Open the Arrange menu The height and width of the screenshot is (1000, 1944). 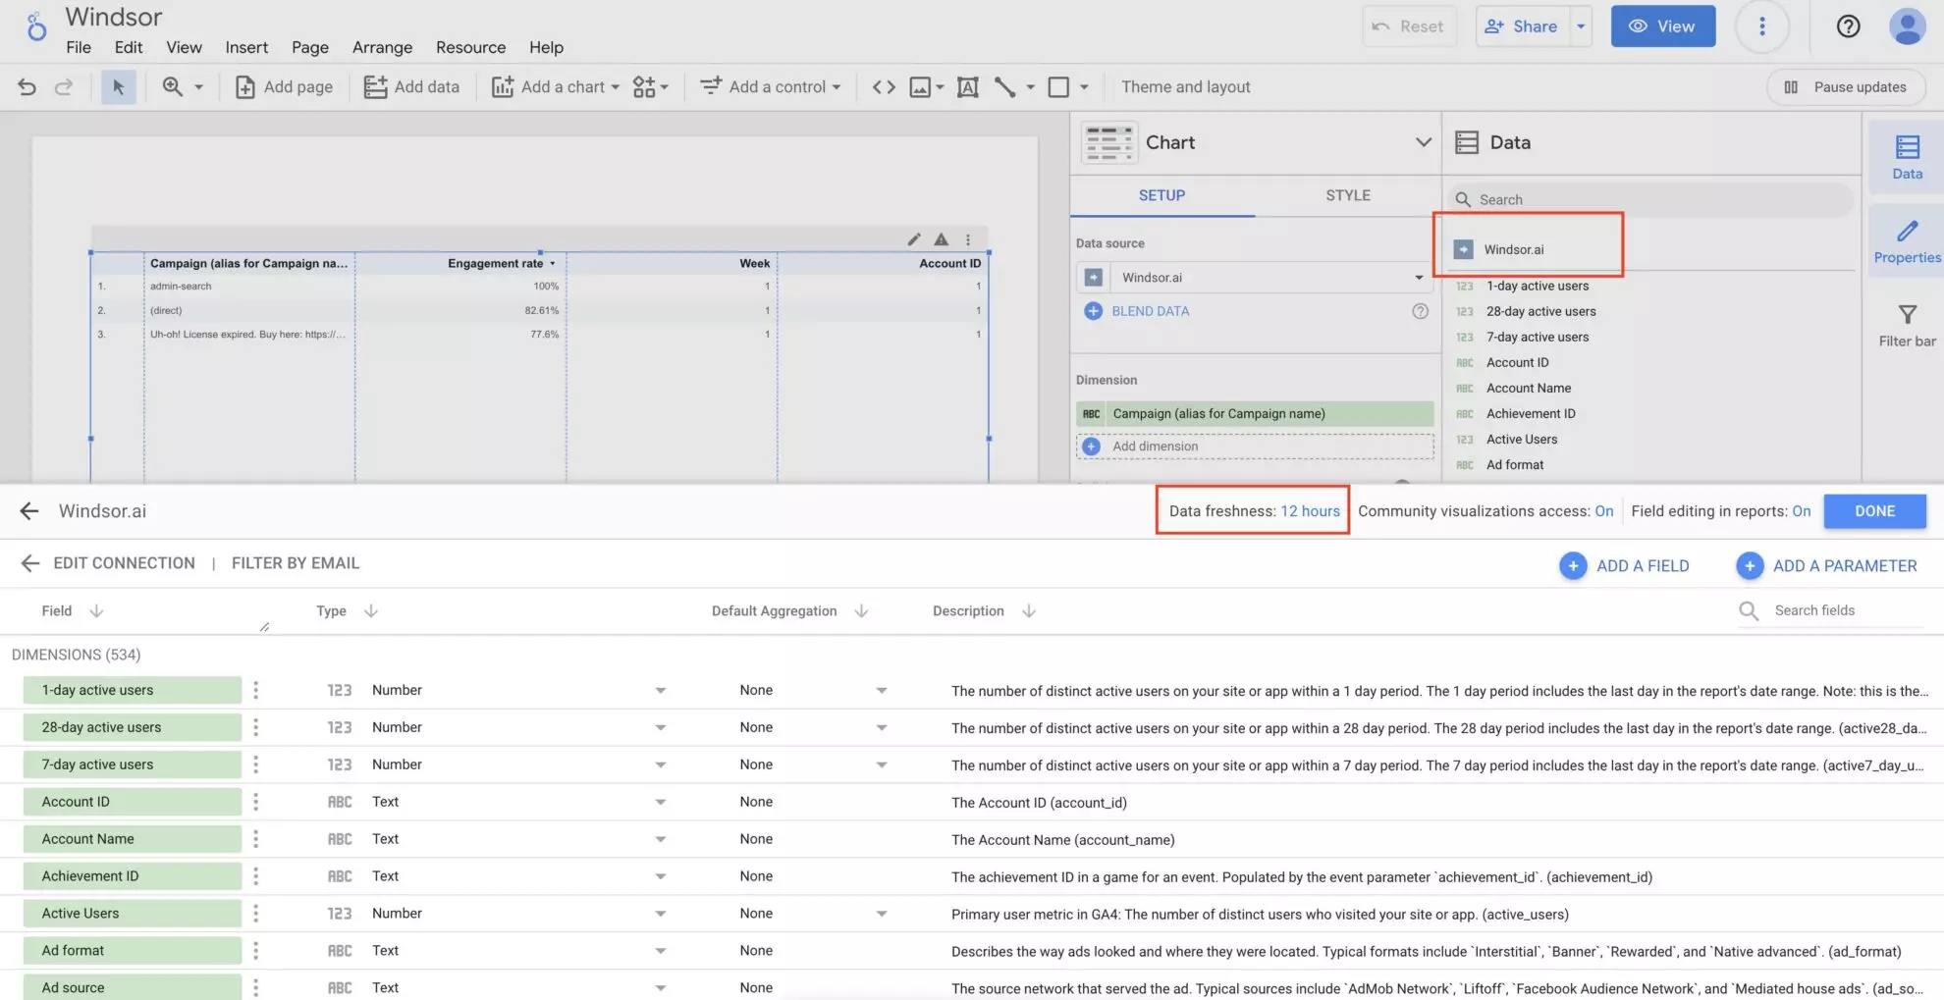coord(382,47)
